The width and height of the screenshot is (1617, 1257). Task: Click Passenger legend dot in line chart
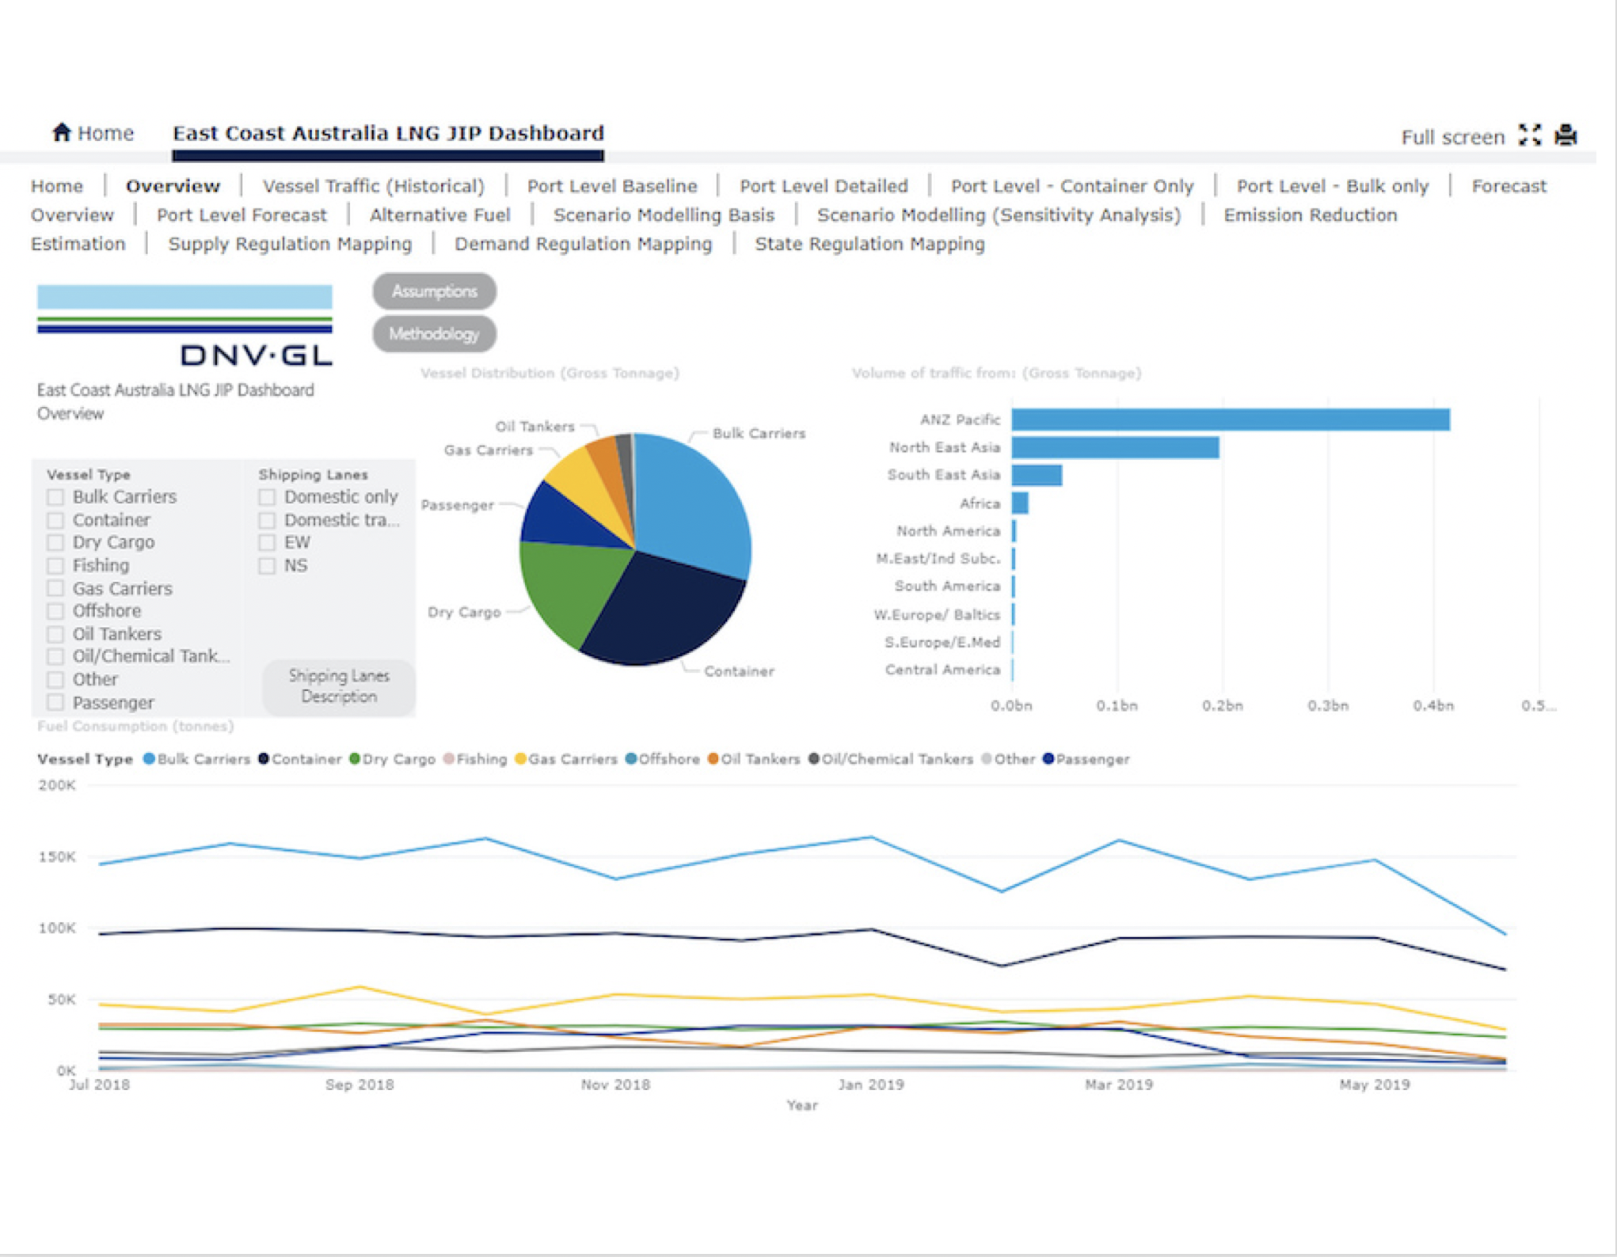tap(1048, 759)
